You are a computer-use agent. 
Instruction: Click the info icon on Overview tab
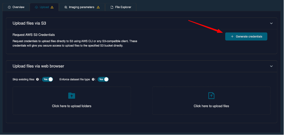coord(9,7)
